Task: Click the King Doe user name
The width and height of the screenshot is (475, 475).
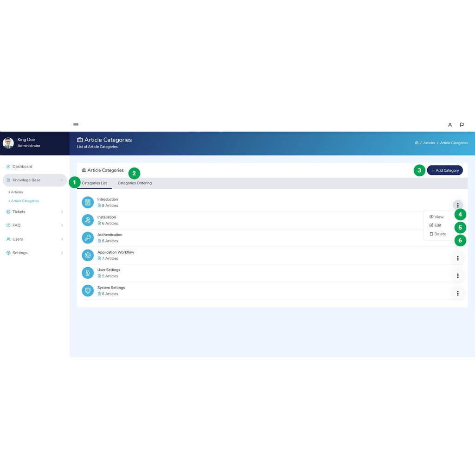Action: point(26,140)
